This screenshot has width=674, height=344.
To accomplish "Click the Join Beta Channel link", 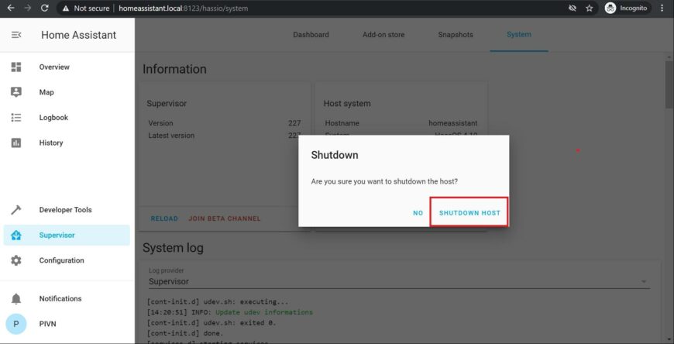I will click(225, 218).
